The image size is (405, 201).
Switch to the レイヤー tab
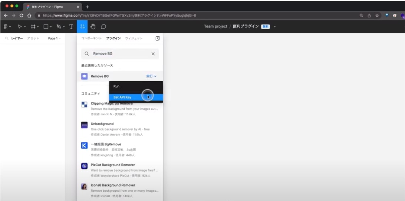pyautogui.click(x=17, y=39)
